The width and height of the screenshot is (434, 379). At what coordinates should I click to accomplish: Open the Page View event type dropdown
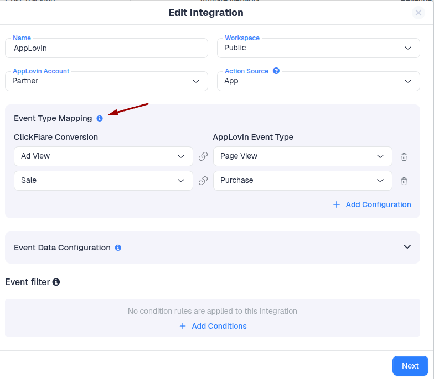click(303, 156)
